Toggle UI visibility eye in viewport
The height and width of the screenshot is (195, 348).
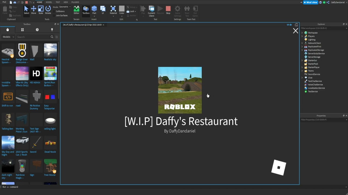289,25
